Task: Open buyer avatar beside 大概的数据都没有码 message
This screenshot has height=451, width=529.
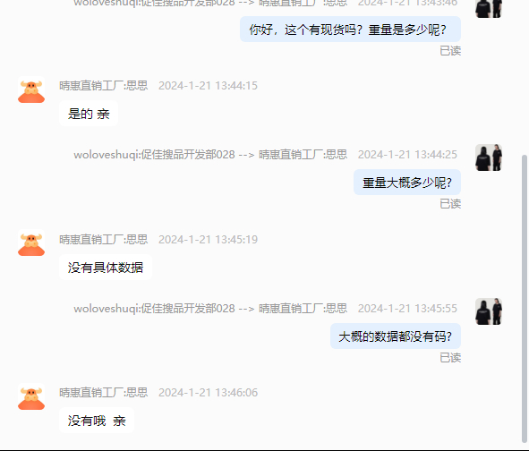Action: click(489, 311)
